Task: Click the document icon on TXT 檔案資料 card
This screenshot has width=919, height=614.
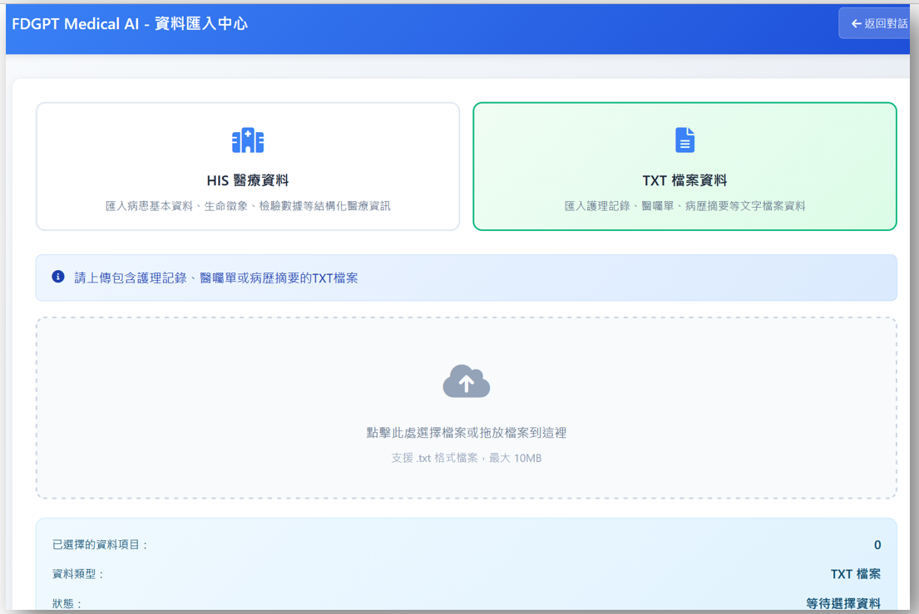Action: [684, 140]
